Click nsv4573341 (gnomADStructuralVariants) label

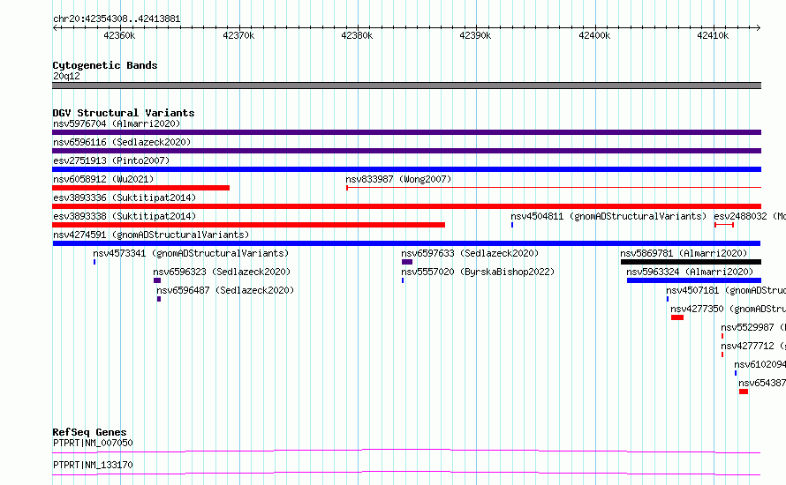pos(191,253)
